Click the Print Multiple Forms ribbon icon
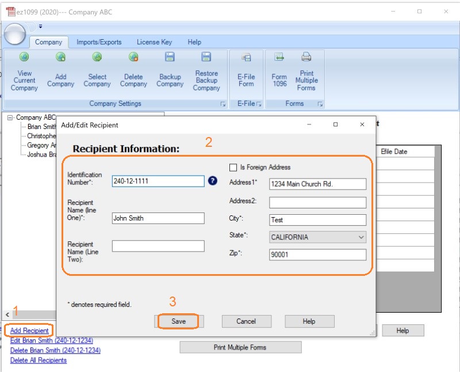Screen dimensions: 460x372 [x=306, y=58]
